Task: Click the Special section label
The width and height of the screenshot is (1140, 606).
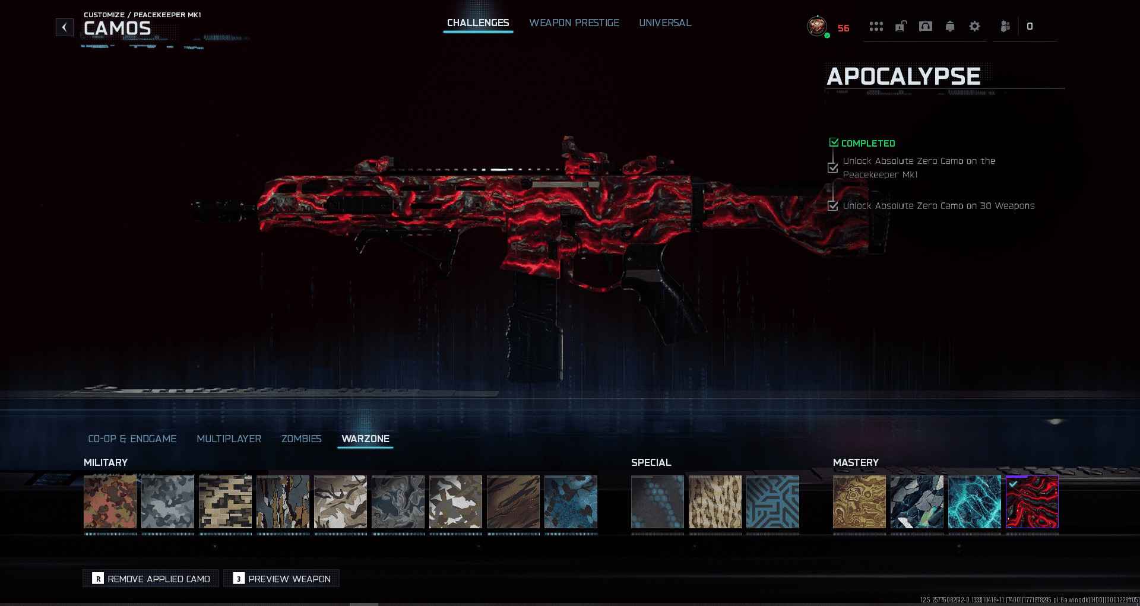Action: click(651, 462)
